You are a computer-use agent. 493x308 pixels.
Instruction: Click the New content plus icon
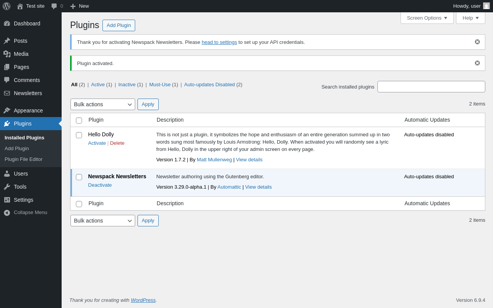tap(73, 6)
